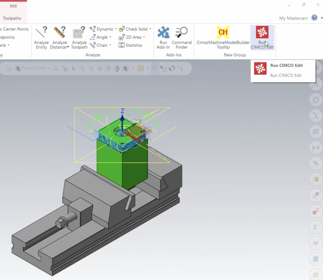Image resolution: width=323 pixels, height=280 pixels.
Task: Toggle the levels stack quick mask
Action: click(315, 259)
